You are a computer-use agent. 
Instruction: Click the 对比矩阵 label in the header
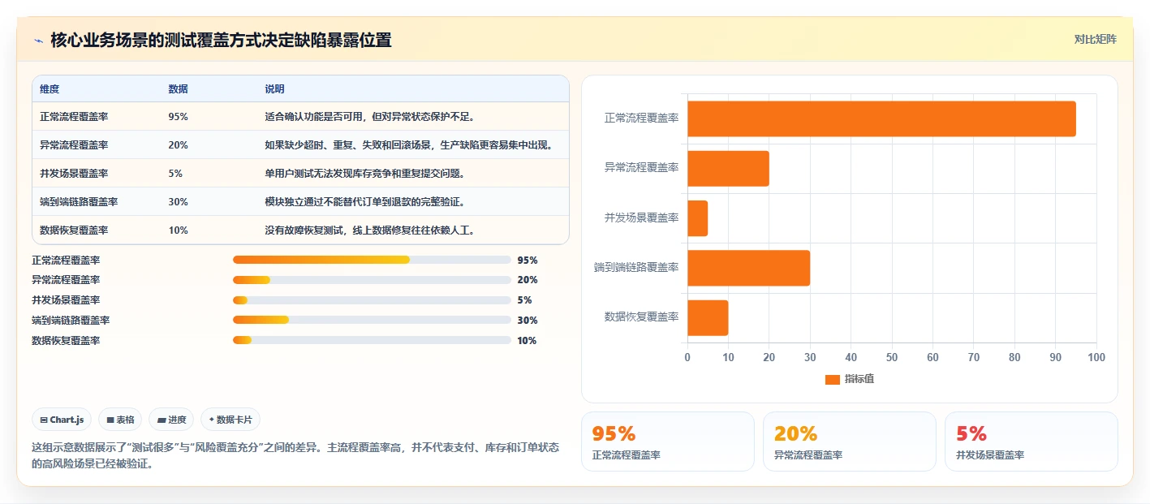(x=1095, y=39)
